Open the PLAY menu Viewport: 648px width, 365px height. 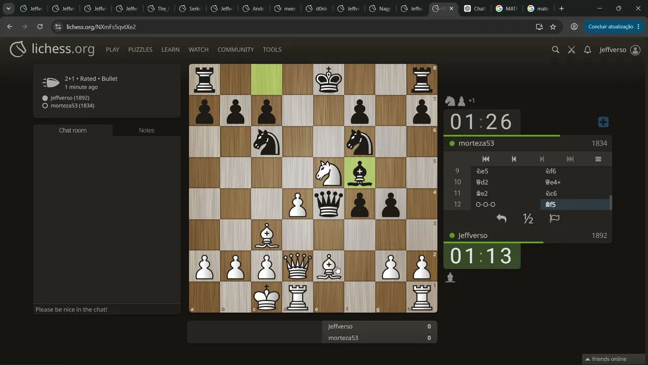click(x=112, y=50)
